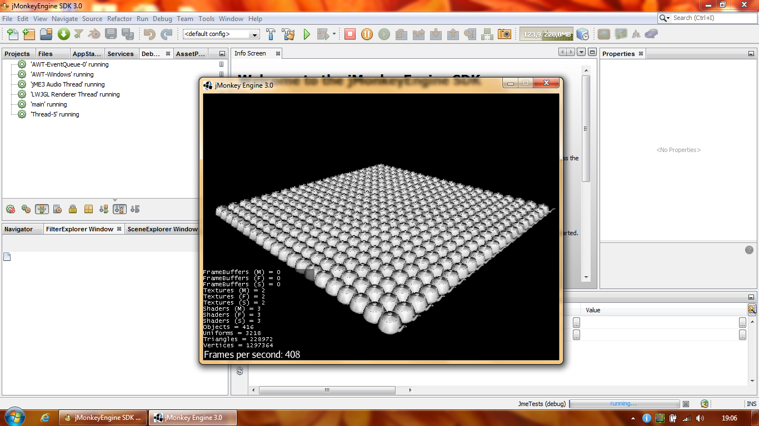Click the running progress bar in status bar

[625, 404]
